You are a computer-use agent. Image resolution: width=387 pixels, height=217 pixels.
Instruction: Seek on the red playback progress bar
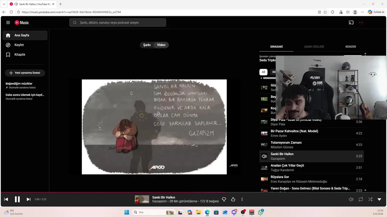tap(193, 192)
